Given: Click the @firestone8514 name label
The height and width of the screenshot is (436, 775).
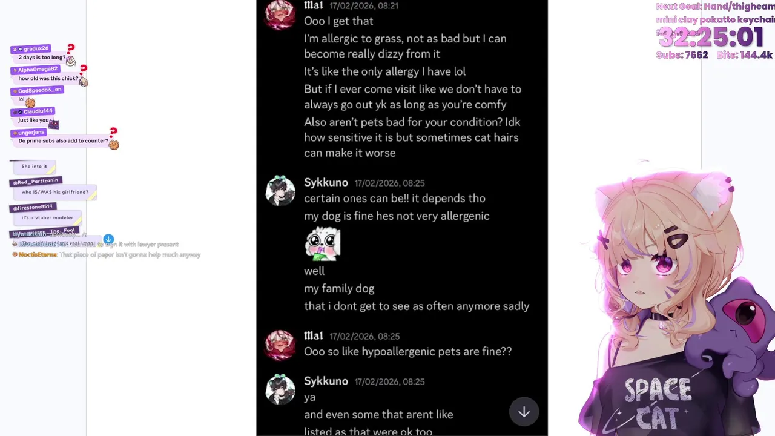Looking at the screenshot, I should pos(33,207).
